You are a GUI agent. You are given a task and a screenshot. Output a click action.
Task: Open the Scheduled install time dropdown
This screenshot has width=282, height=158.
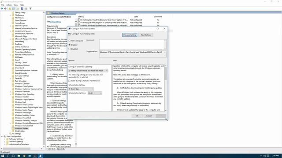95,93
